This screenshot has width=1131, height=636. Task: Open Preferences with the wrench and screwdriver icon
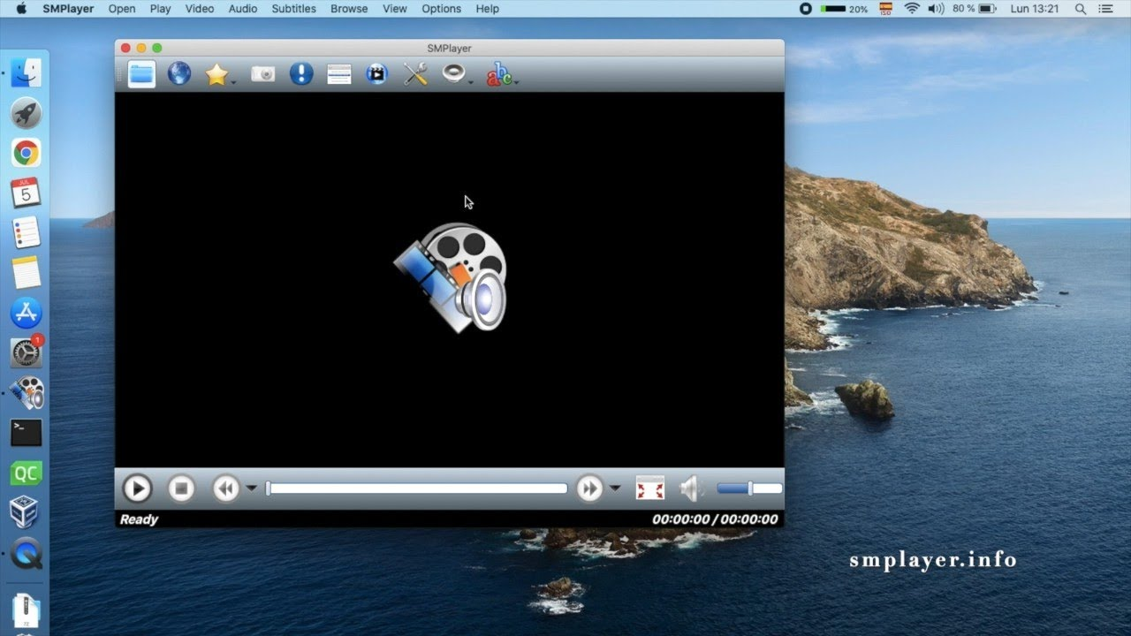[415, 74]
